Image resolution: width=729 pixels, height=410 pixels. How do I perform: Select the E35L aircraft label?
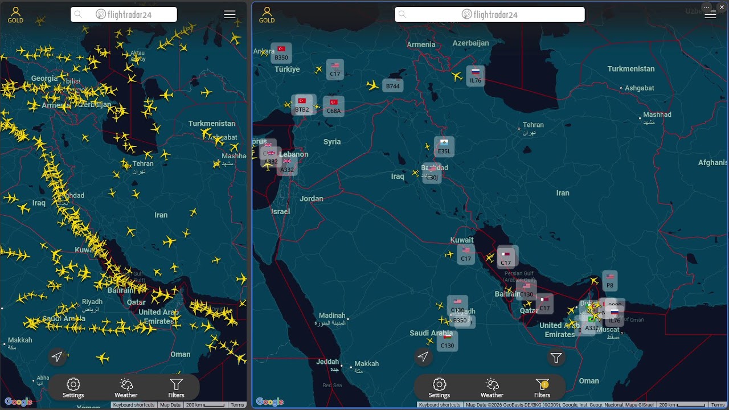click(444, 147)
